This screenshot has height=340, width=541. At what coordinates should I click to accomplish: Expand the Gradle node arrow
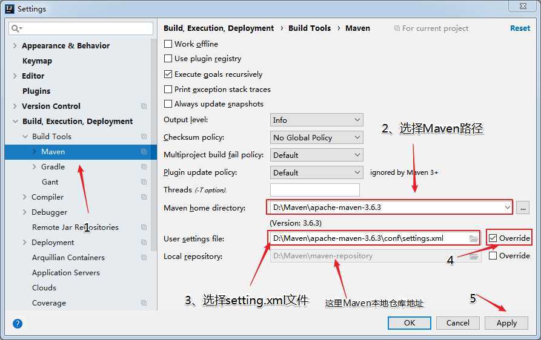[x=34, y=167]
